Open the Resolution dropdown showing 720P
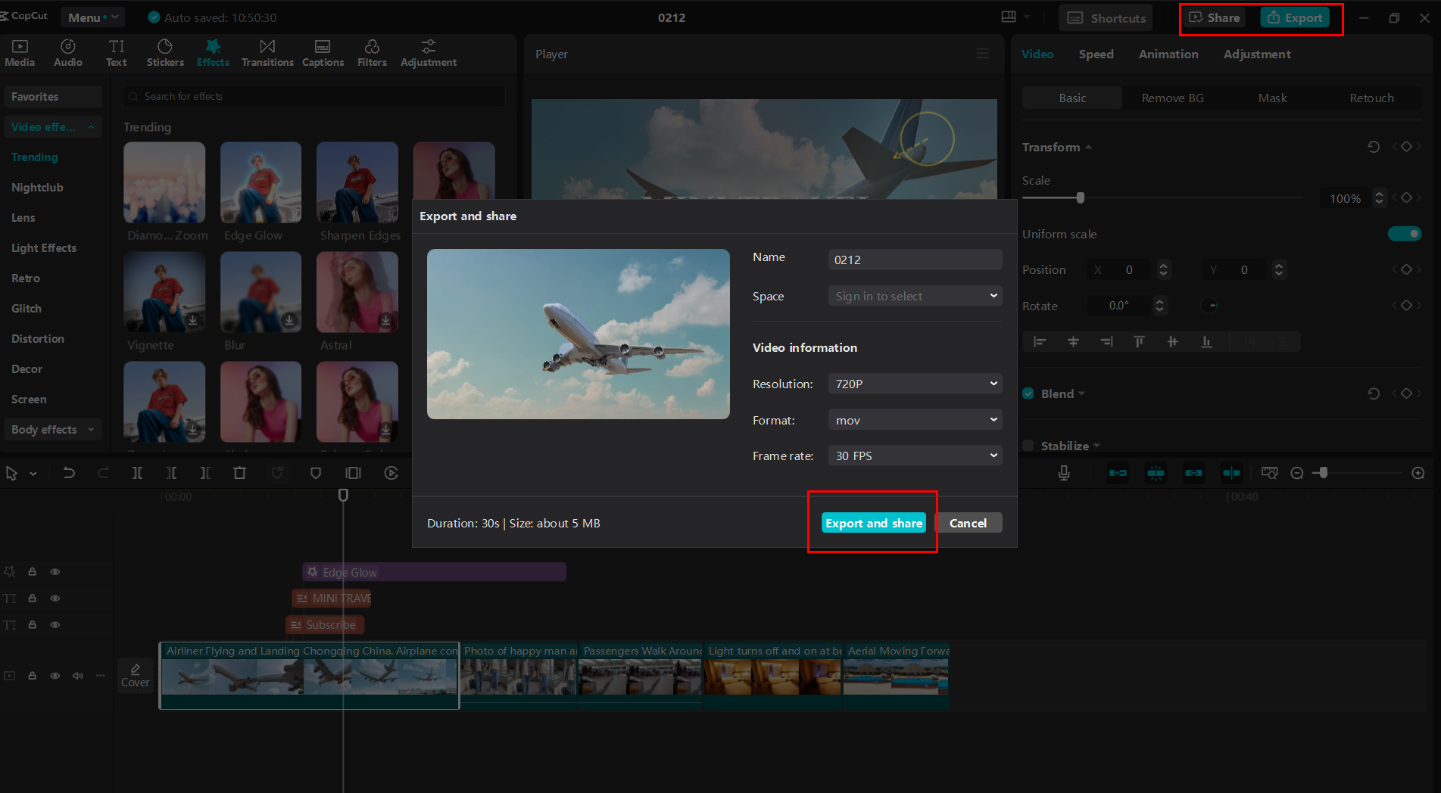1441x793 pixels. 915,384
